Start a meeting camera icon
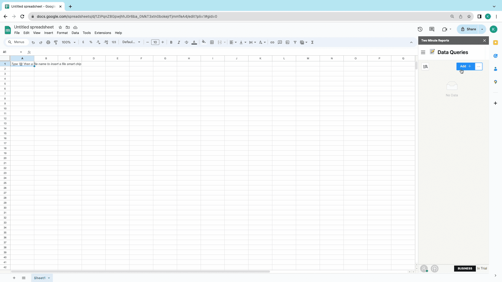This screenshot has height=282, width=502. coord(445,29)
